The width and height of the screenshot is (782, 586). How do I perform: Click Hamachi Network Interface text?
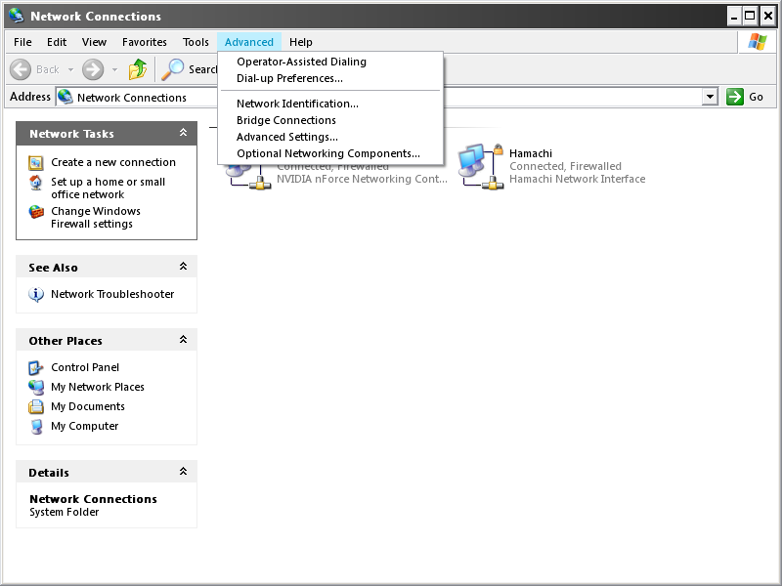click(x=577, y=179)
